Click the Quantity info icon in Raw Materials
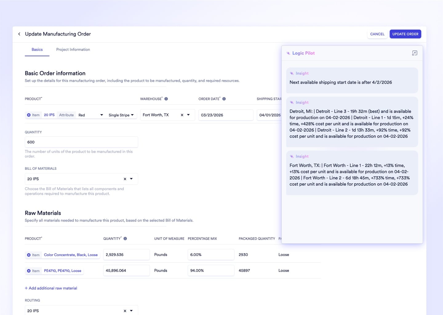443x315 pixels. pyautogui.click(x=125, y=238)
